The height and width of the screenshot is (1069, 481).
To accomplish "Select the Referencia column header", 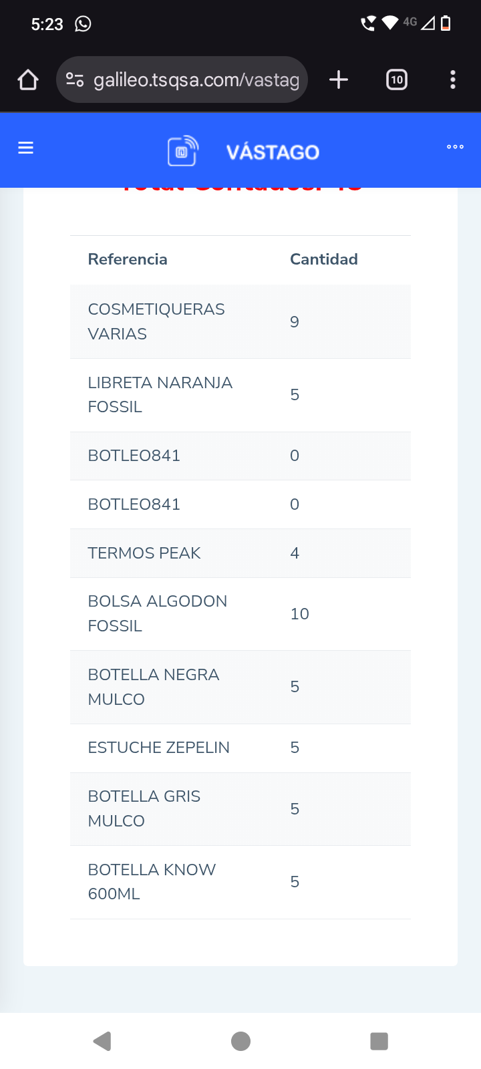I will [x=128, y=259].
